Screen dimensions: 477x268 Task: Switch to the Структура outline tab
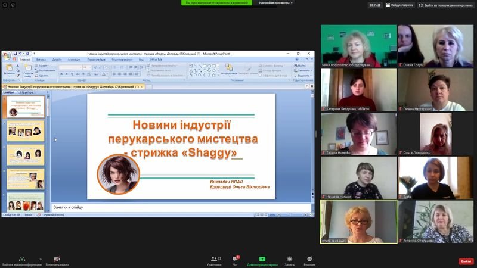click(x=27, y=92)
